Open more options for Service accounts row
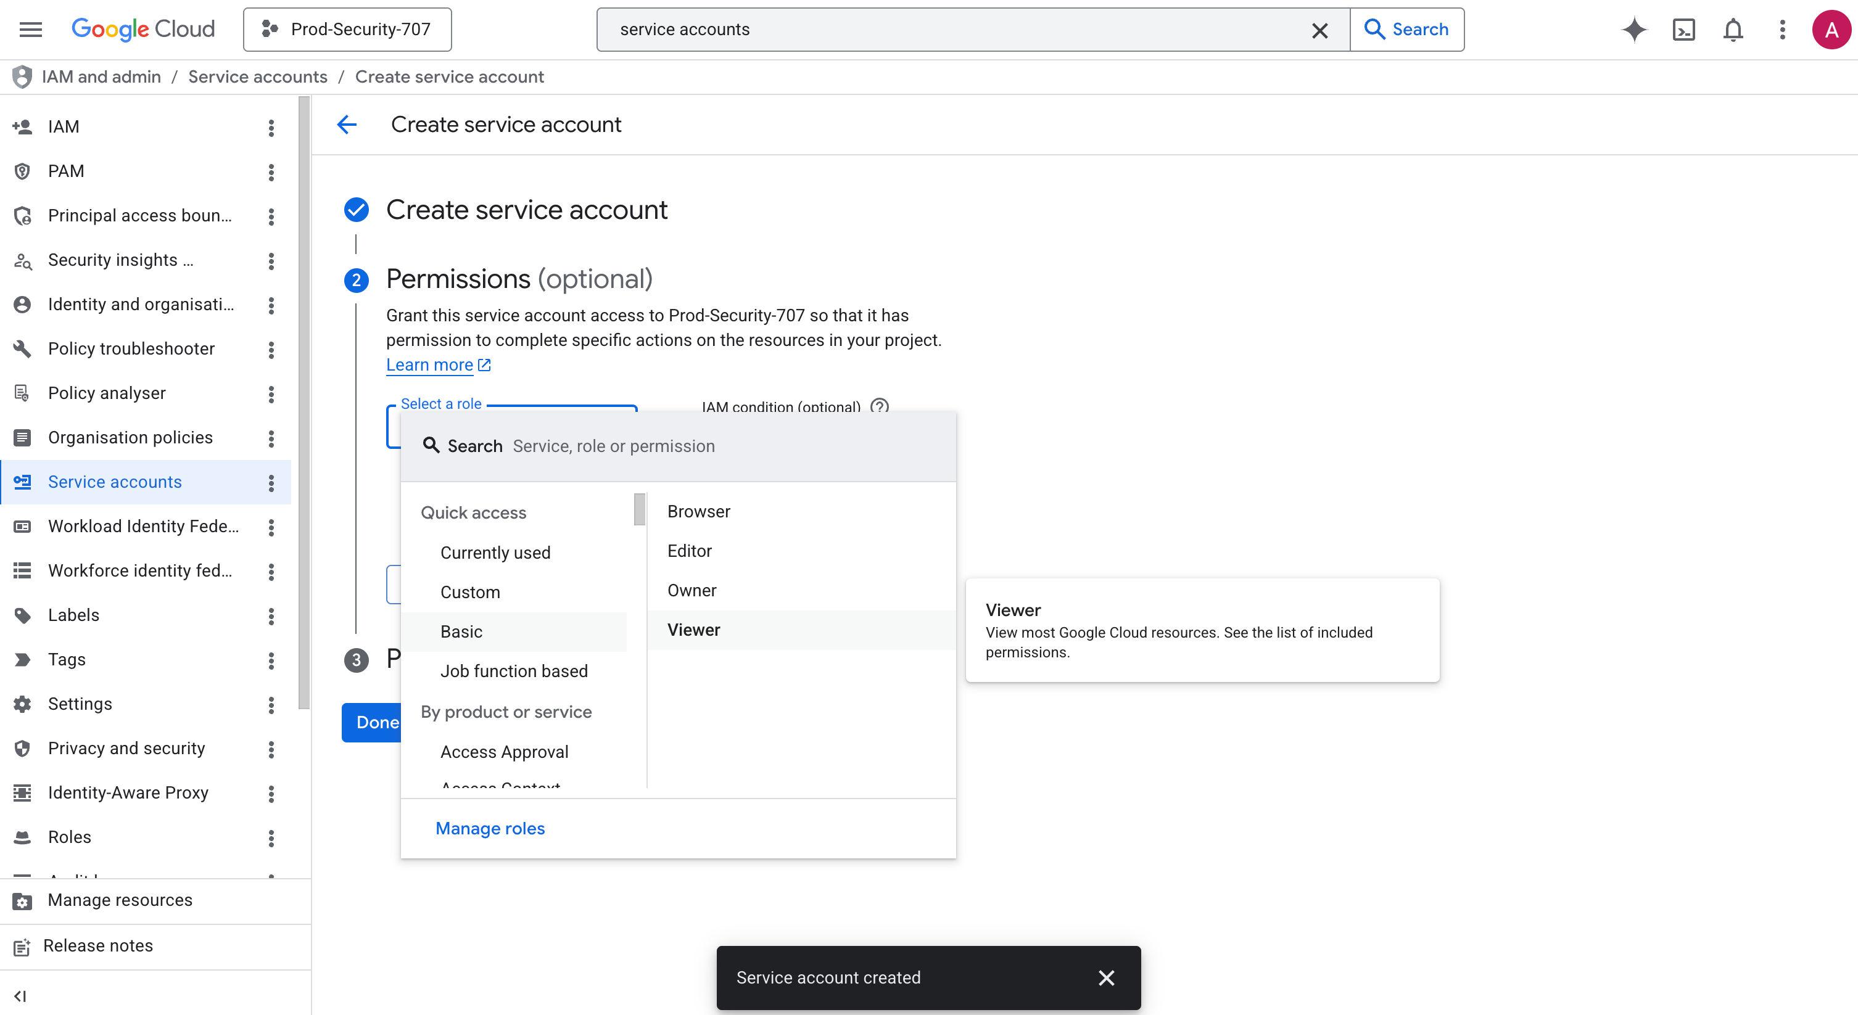Viewport: 1858px width, 1015px height. point(271,483)
